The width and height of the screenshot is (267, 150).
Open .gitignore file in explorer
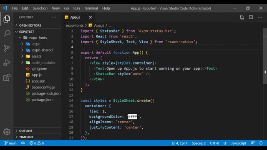tap(38, 69)
